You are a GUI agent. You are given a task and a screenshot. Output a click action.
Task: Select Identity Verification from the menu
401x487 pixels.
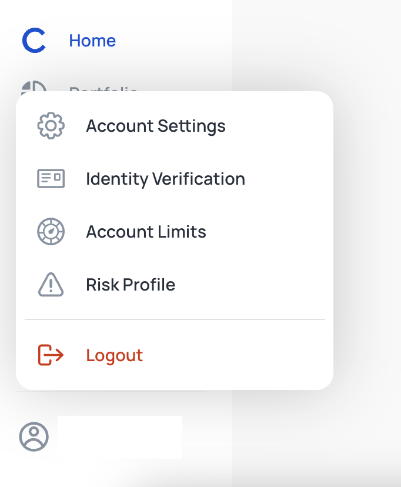coord(165,179)
